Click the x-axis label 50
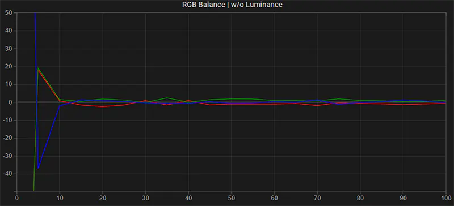 point(232,199)
